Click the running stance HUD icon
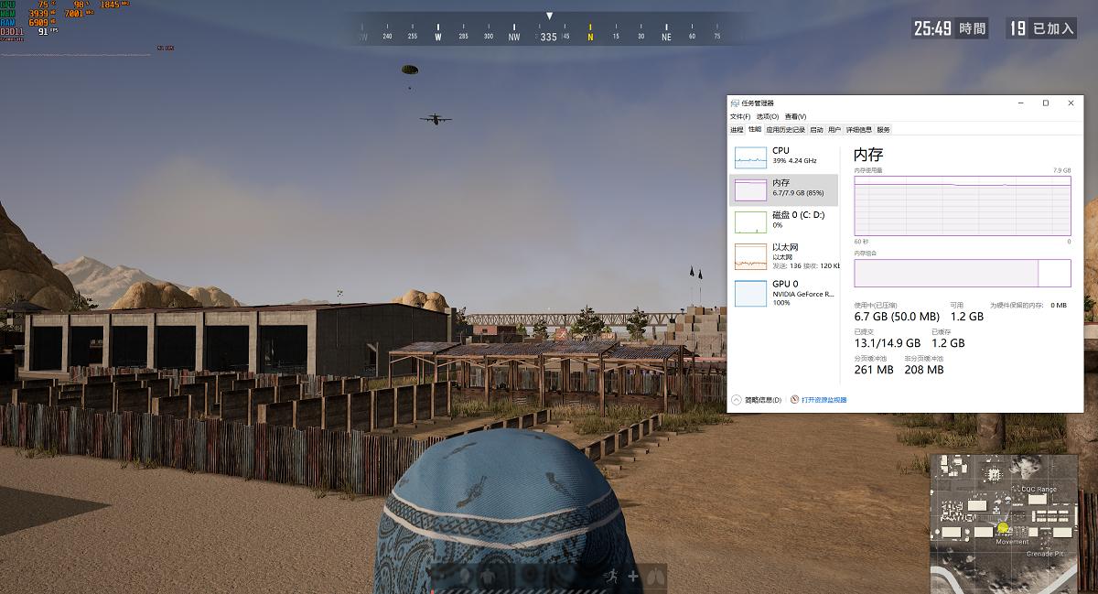Screen dimensions: 1098x594 point(611,577)
